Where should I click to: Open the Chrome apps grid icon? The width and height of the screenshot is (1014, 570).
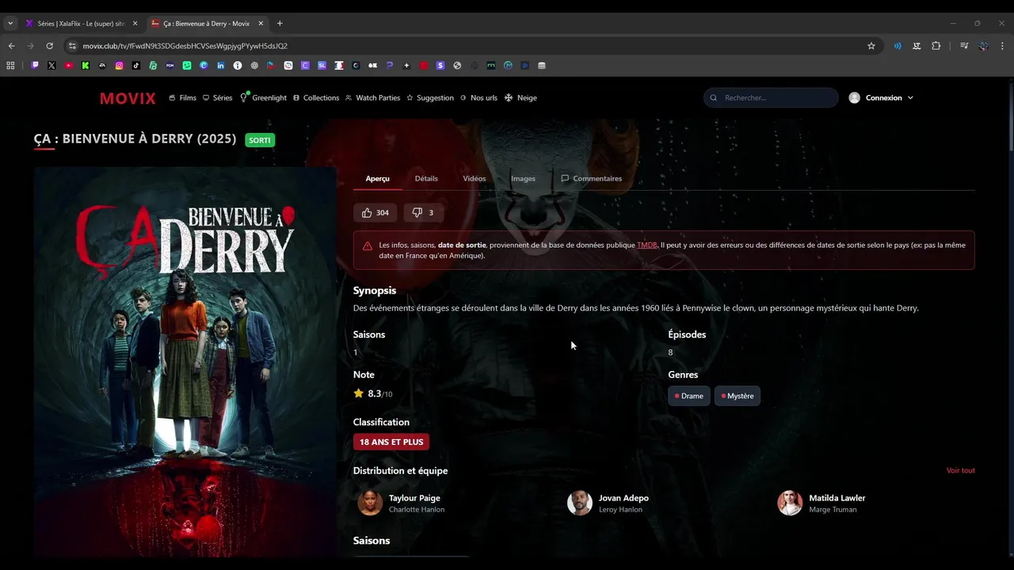coord(10,66)
